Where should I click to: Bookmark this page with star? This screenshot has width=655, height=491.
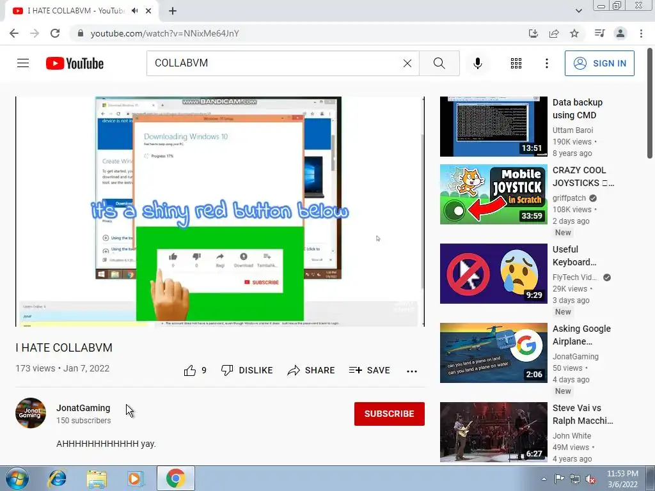pos(574,33)
